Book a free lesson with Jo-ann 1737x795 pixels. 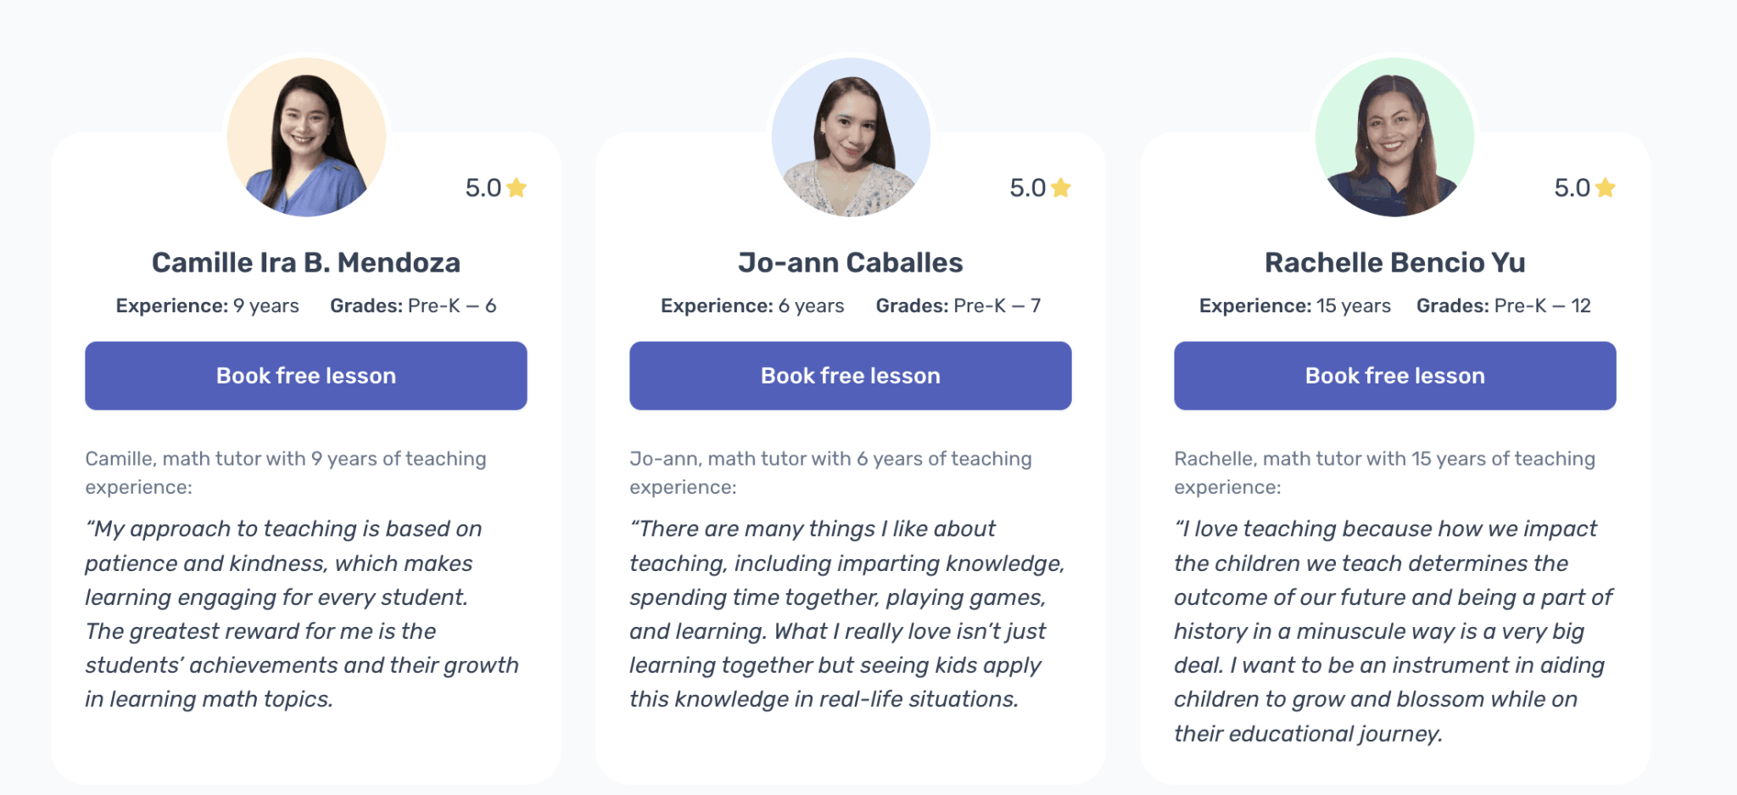coord(850,375)
